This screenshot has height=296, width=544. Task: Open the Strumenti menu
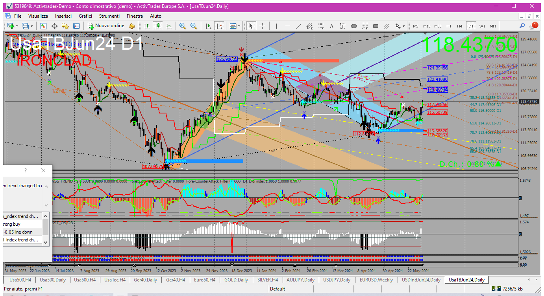point(109,16)
